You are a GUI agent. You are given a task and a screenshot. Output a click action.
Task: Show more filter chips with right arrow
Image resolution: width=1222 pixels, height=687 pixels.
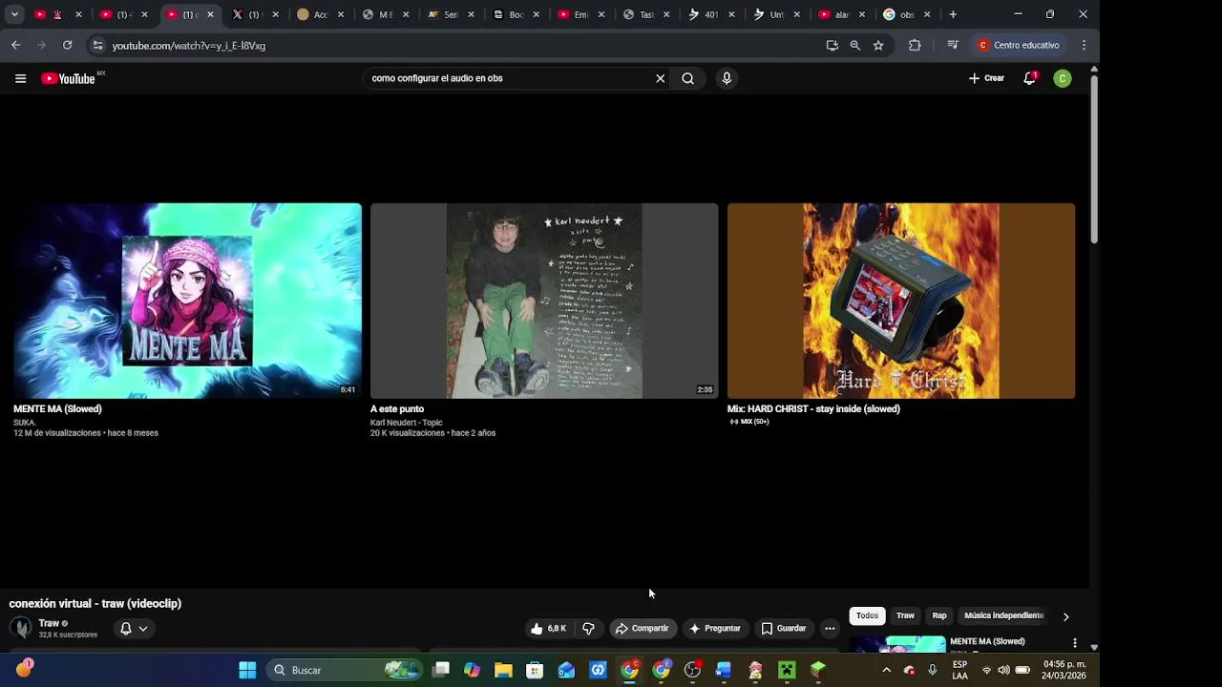click(x=1065, y=616)
